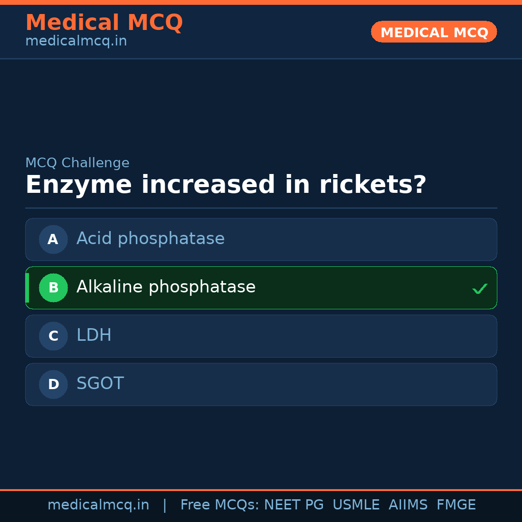Click the USMLE footer label
The image size is (522, 522).
356,505
